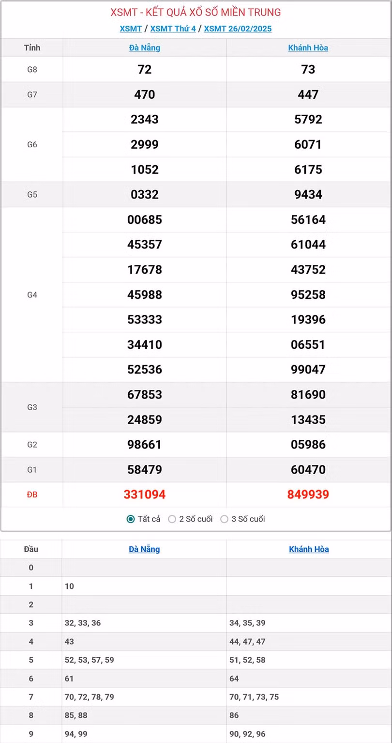
Task: Open Đà Nẵng link in the Đầu table
Action: 144,549
